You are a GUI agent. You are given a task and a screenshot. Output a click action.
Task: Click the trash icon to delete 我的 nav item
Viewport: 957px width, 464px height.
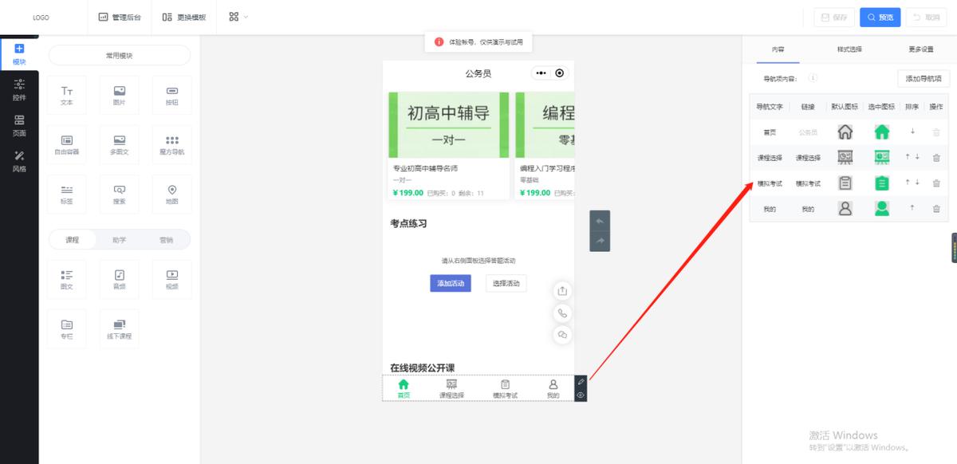(x=936, y=208)
